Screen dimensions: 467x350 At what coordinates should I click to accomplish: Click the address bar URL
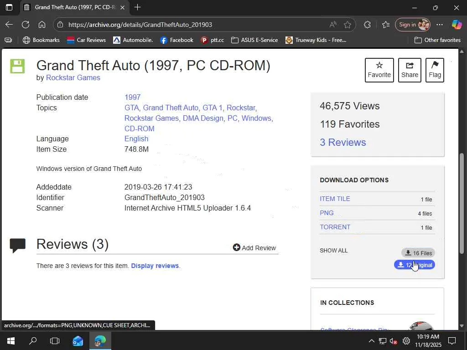point(140,25)
